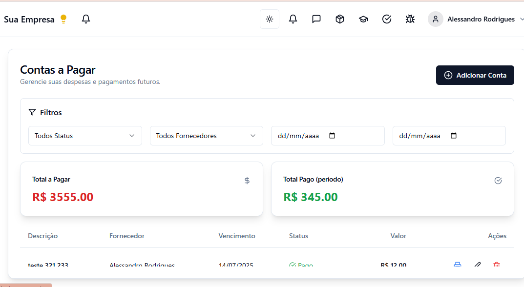Image resolution: width=524 pixels, height=287 pixels.
Task: Toggle the light/dark theme sun button
Action: [x=270, y=19]
